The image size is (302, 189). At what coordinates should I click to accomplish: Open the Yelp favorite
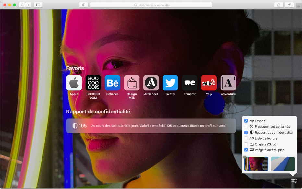tap(209, 83)
